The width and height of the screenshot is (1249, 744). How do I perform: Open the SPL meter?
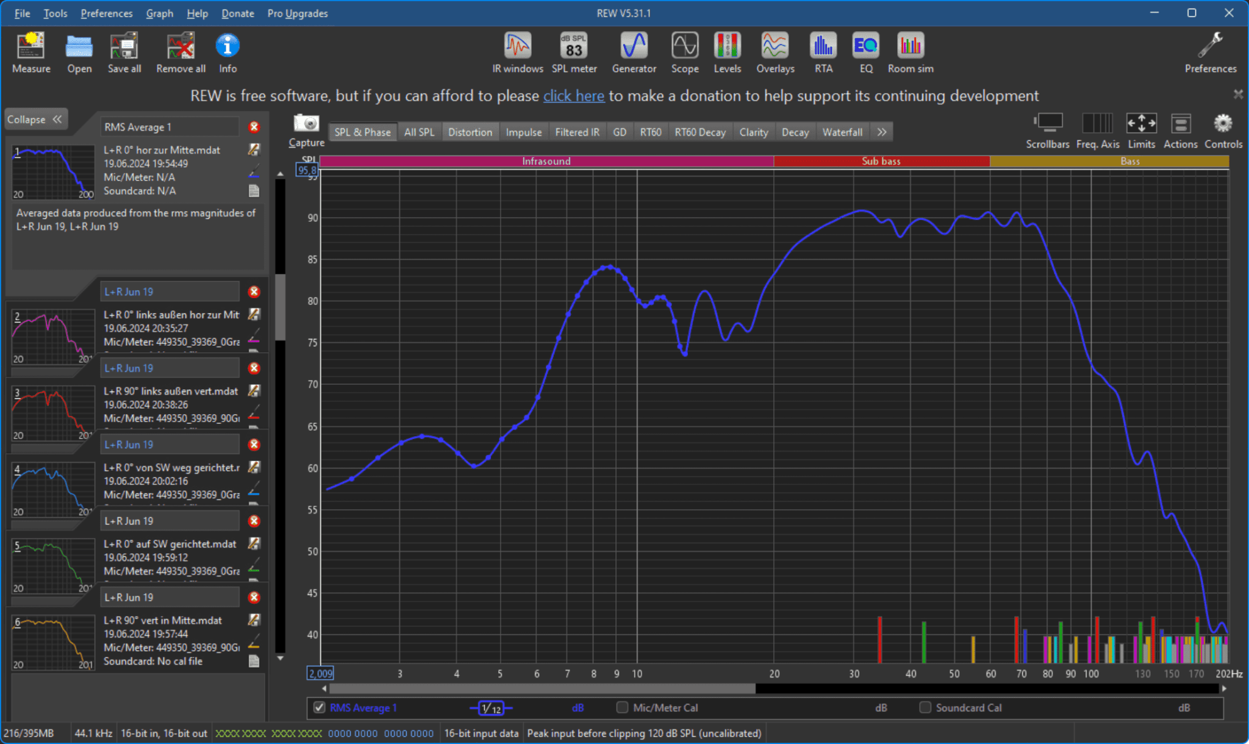pyautogui.click(x=574, y=52)
